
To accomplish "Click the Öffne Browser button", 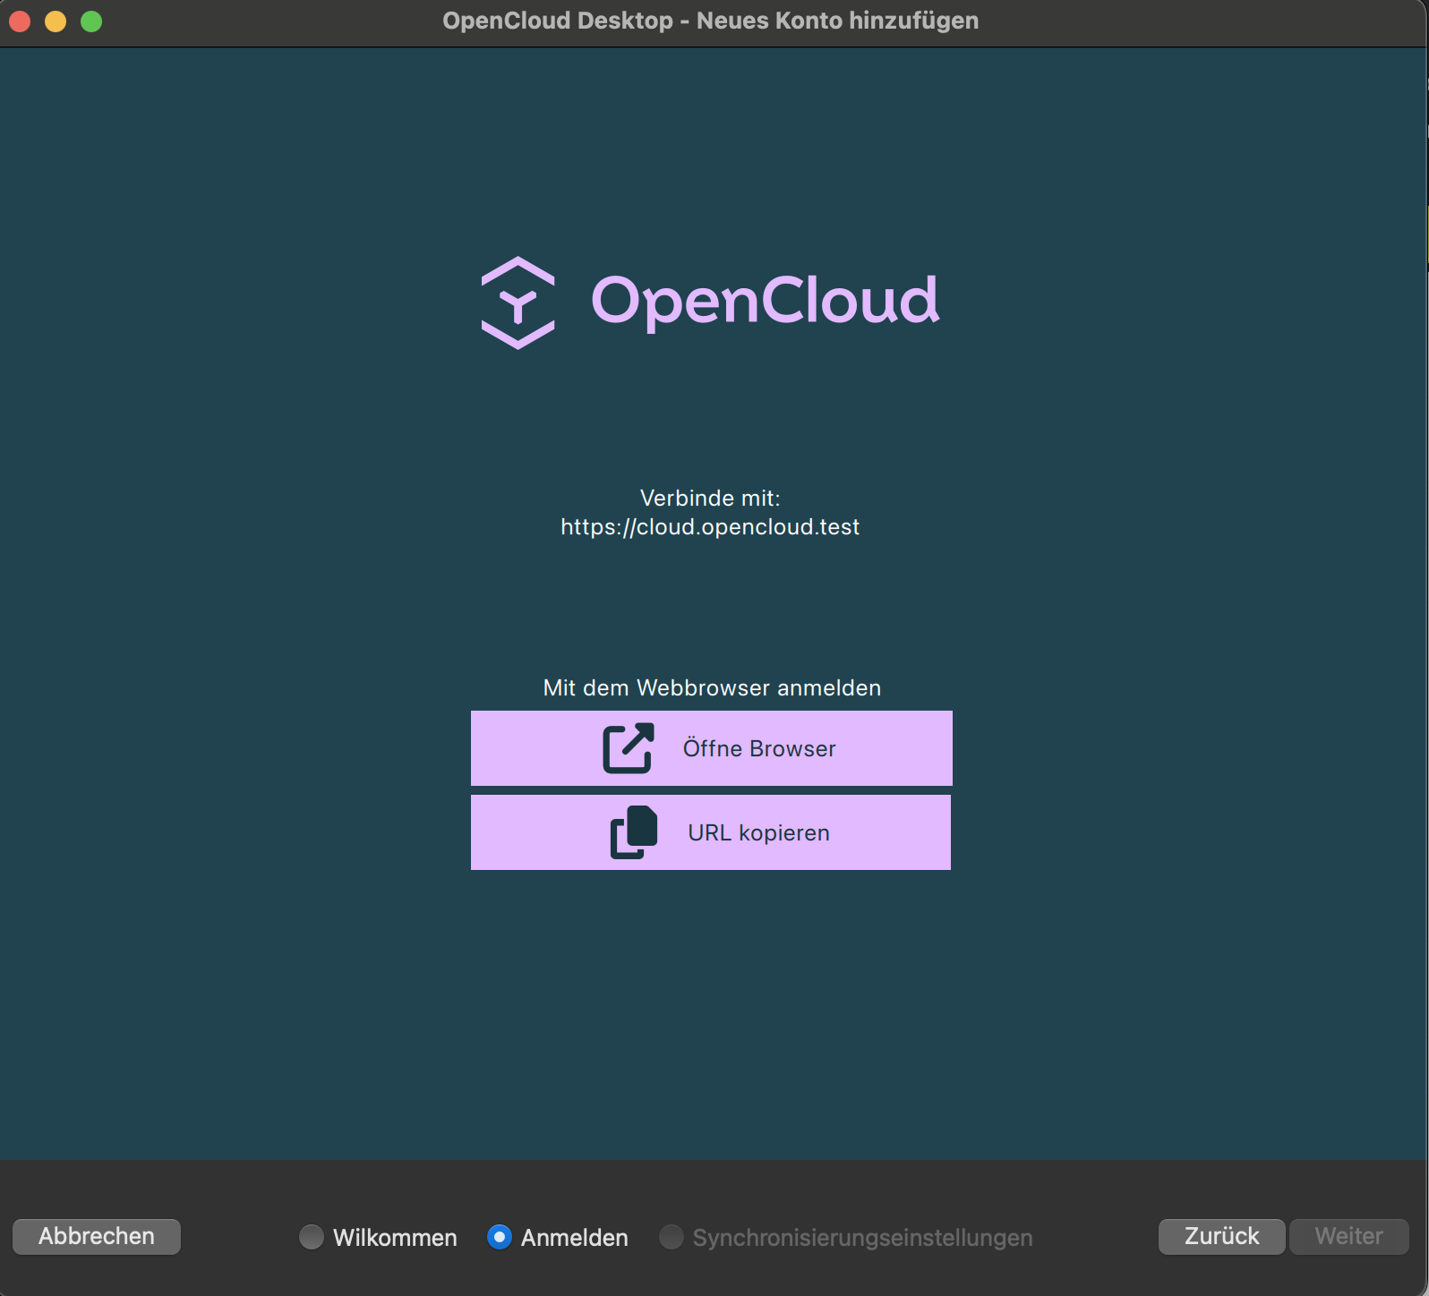I will tap(711, 748).
